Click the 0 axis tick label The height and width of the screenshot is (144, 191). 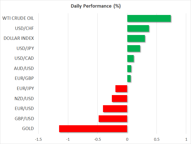point(127,139)
